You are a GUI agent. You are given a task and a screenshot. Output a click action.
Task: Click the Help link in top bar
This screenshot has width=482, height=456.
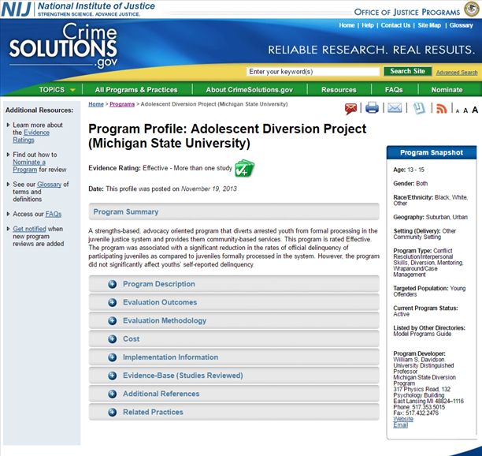click(368, 25)
